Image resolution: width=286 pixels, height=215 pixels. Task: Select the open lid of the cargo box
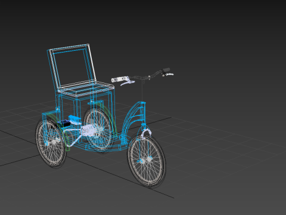72,67
